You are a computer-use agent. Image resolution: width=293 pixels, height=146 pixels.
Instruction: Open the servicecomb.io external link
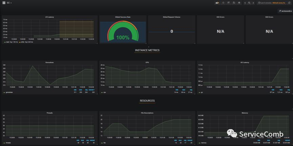285,11
